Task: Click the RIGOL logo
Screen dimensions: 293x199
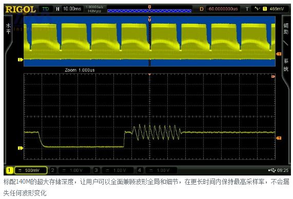Action: click(21, 9)
